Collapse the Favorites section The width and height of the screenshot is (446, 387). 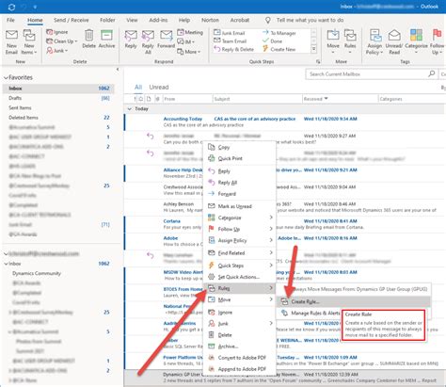click(6, 77)
